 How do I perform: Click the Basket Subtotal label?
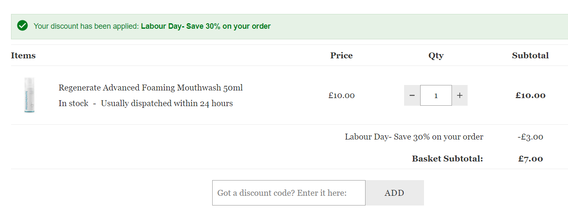447,159
